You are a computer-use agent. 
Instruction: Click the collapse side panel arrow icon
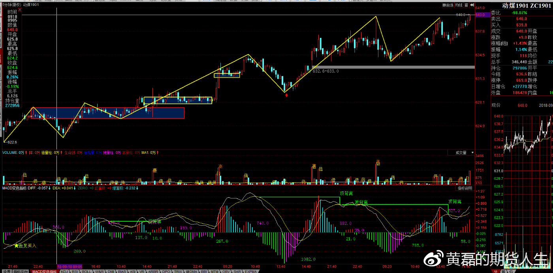(472, 5)
